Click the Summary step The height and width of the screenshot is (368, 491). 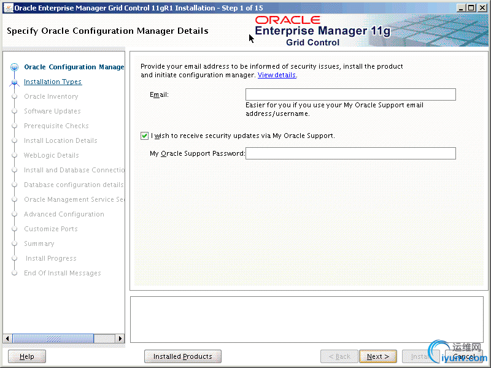(39, 243)
